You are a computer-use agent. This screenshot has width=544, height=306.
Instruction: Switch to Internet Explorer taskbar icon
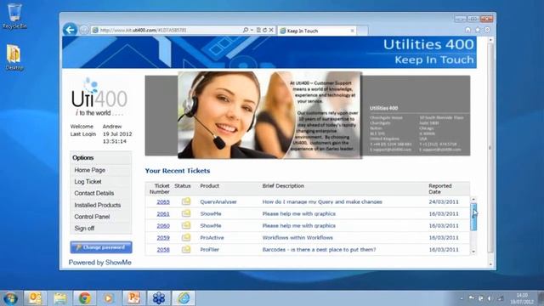(x=184, y=298)
